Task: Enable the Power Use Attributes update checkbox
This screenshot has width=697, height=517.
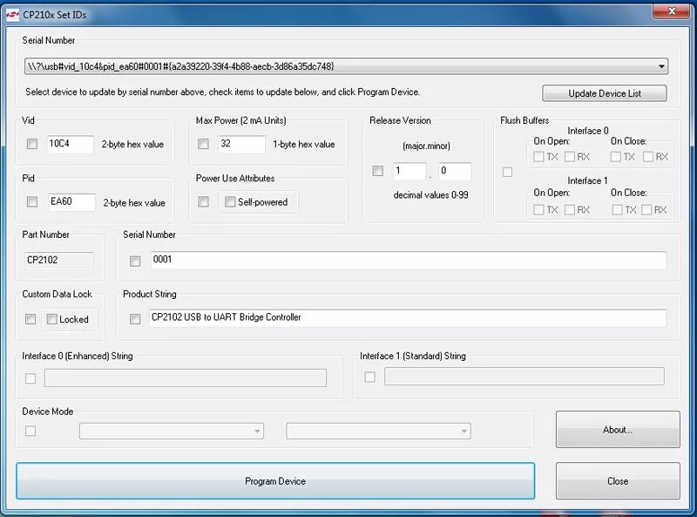Action: [x=203, y=202]
